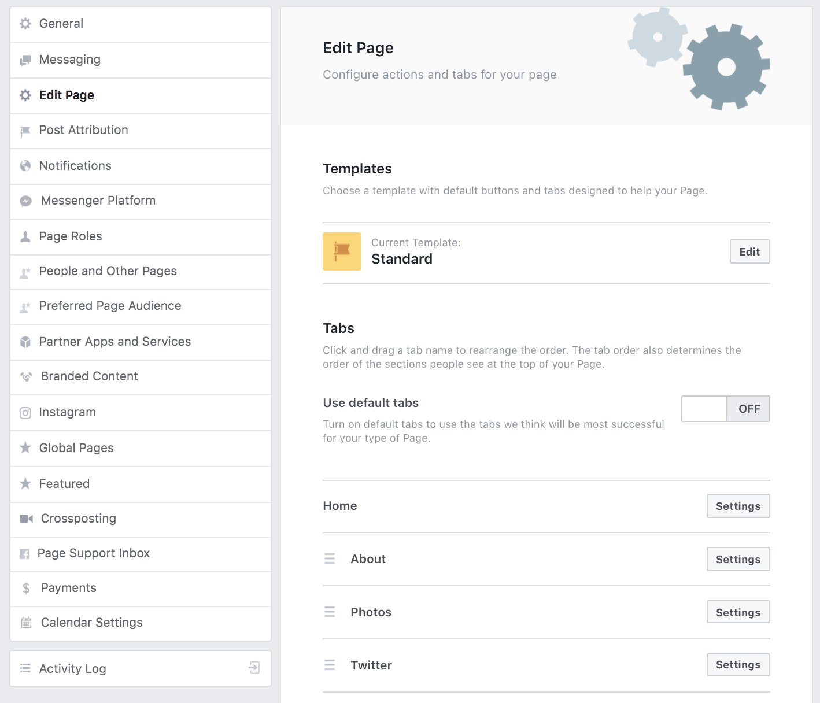This screenshot has height=703, width=820.
Task: Click the Payments dollar sign icon
Action: pyautogui.click(x=26, y=589)
